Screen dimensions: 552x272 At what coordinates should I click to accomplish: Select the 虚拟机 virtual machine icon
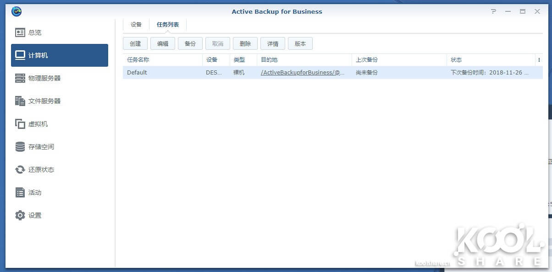pyautogui.click(x=20, y=124)
